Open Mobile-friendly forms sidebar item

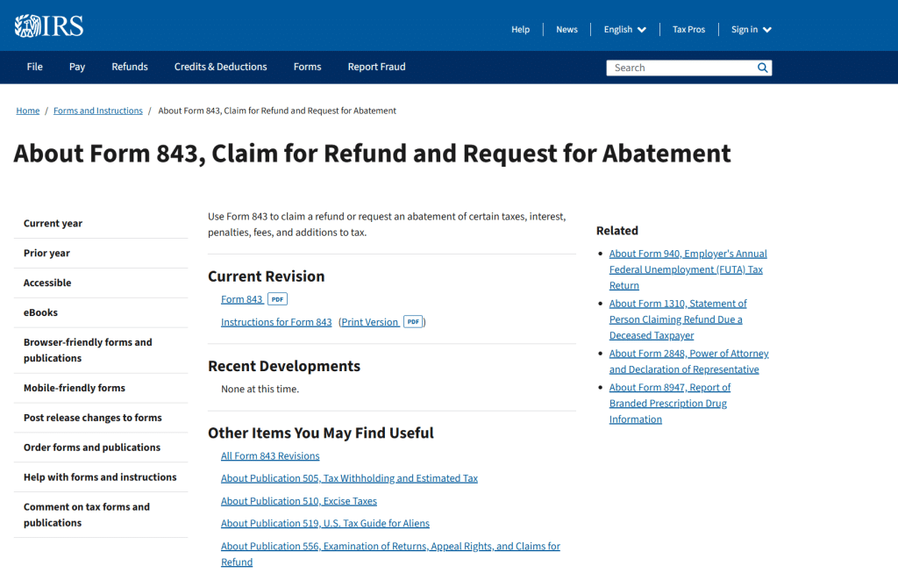point(101,388)
